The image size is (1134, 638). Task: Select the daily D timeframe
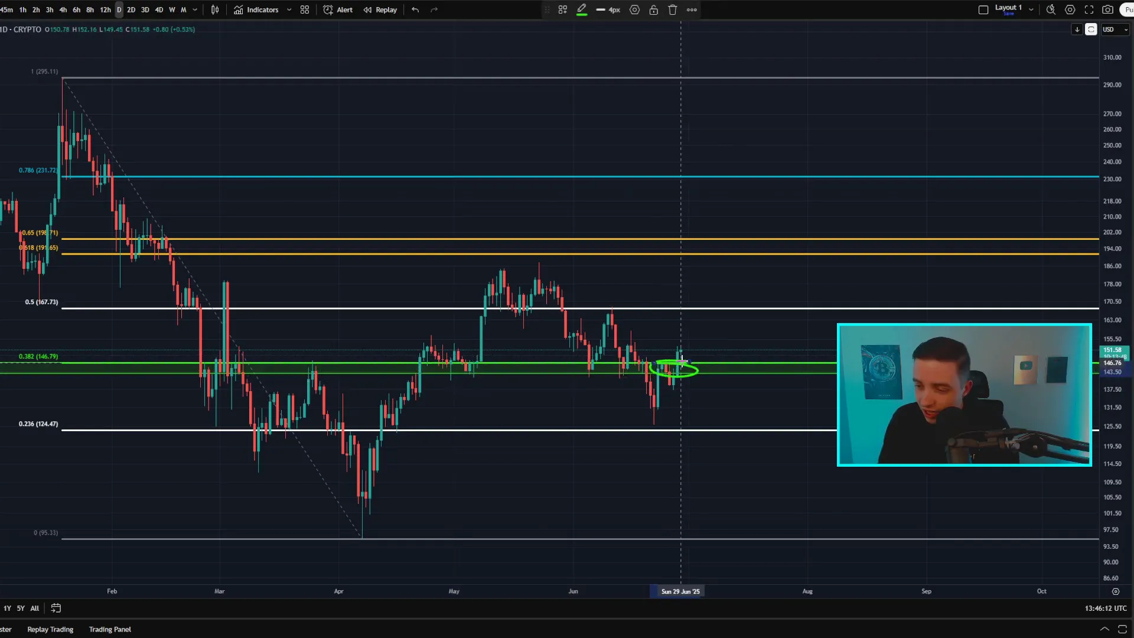point(119,9)
